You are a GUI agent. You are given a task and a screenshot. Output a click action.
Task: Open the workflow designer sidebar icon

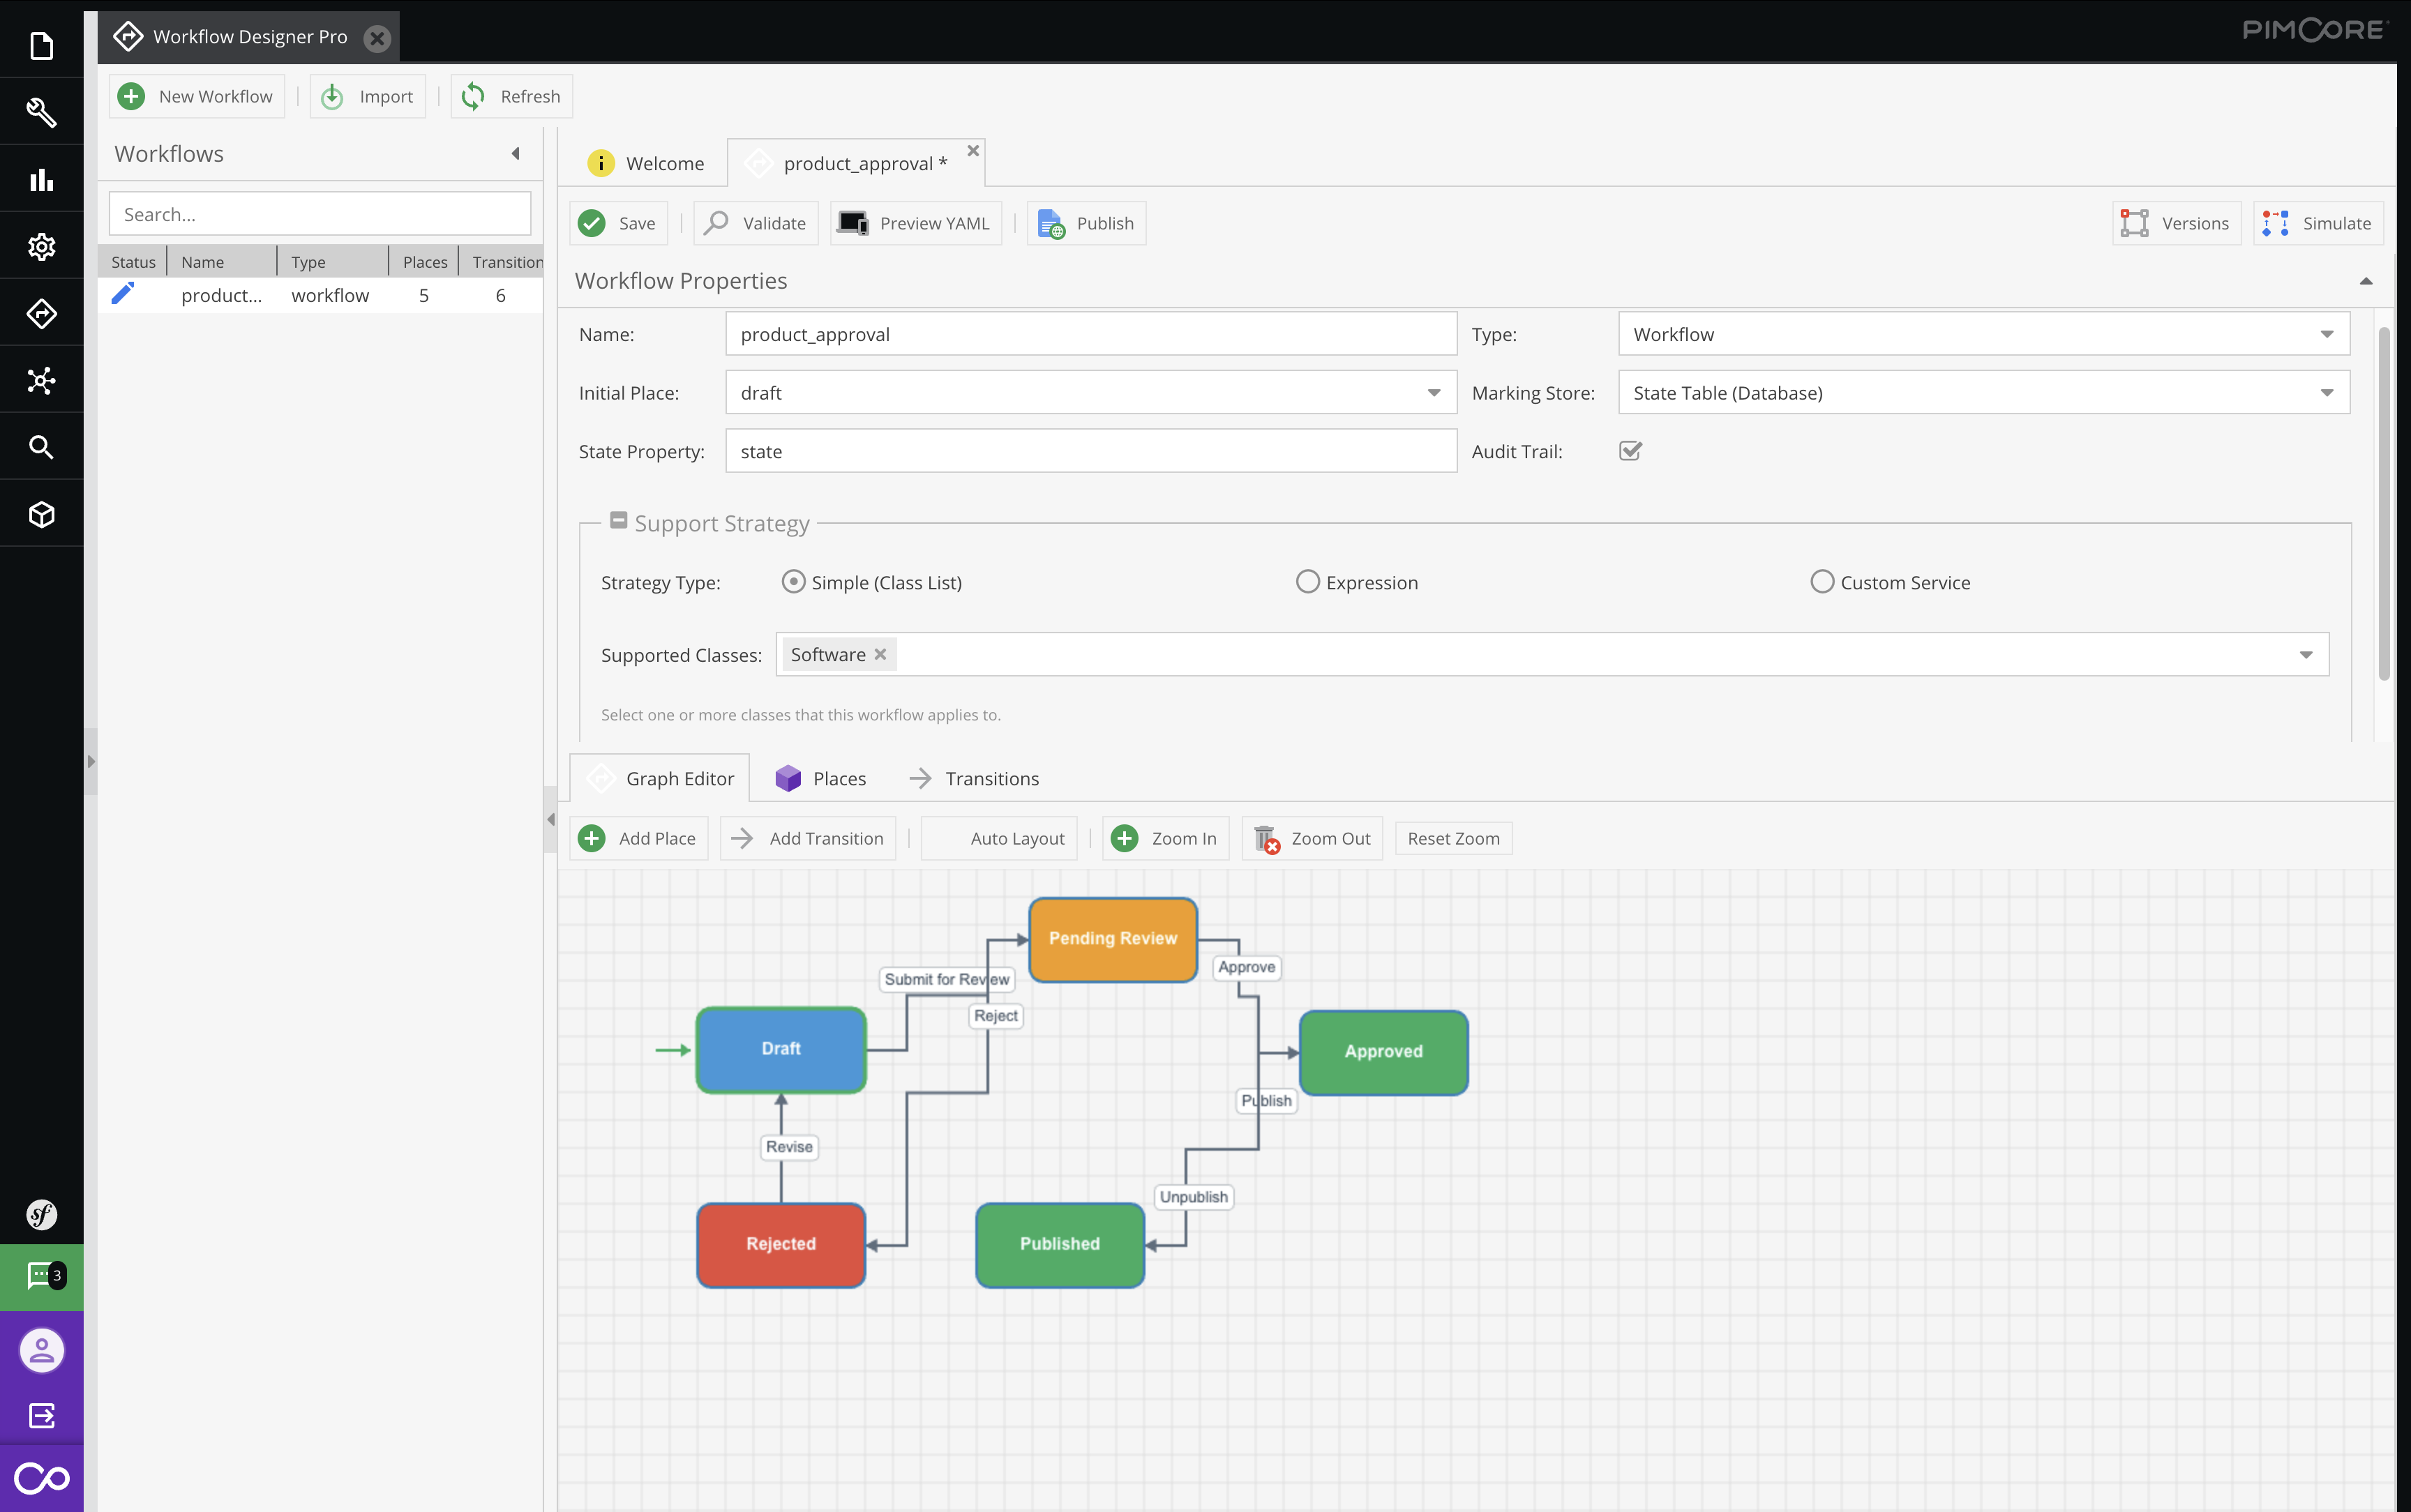pos(41,313)
